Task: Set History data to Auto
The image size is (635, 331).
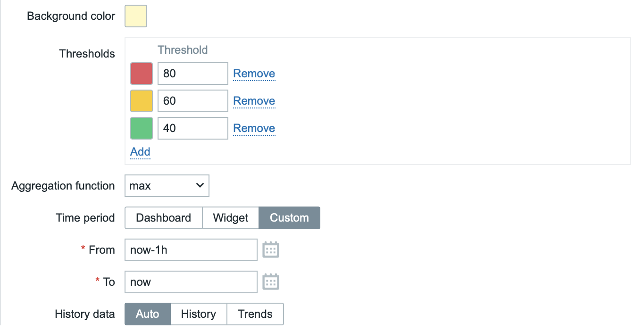Action: [147, 314]
